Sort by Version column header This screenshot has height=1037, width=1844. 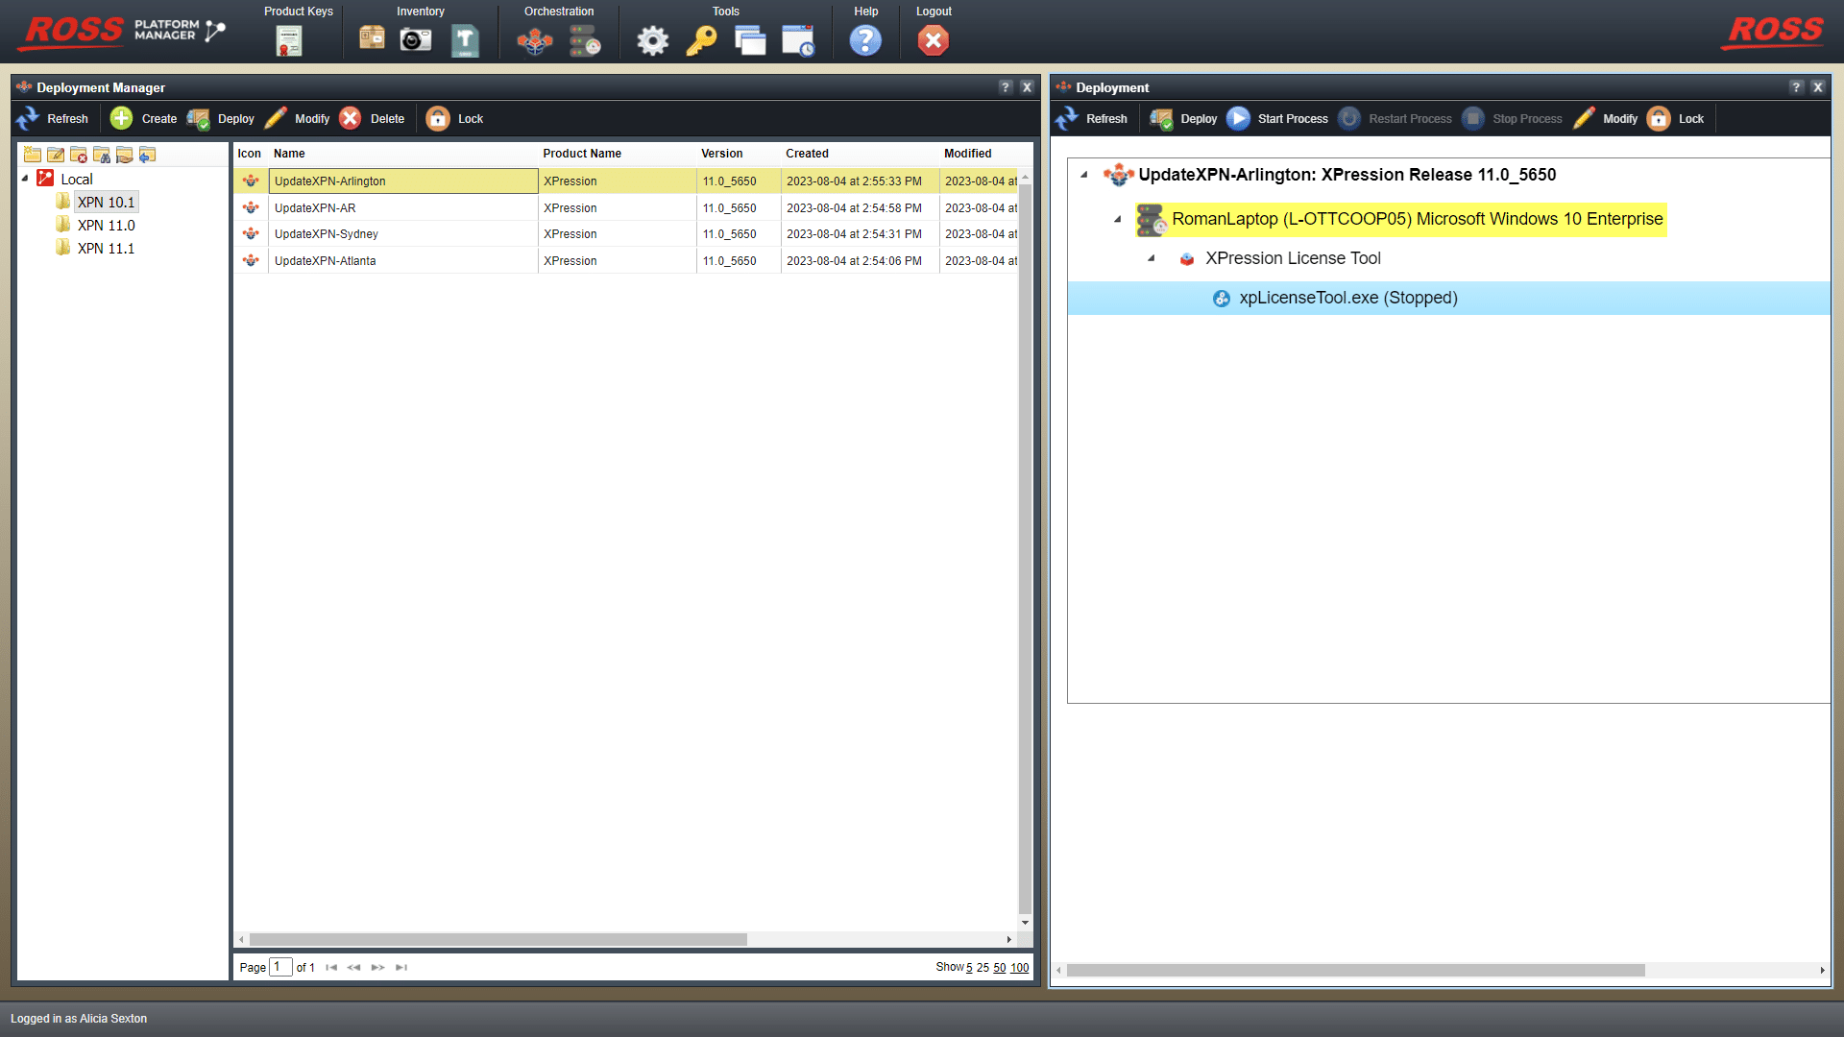point(722,154)
